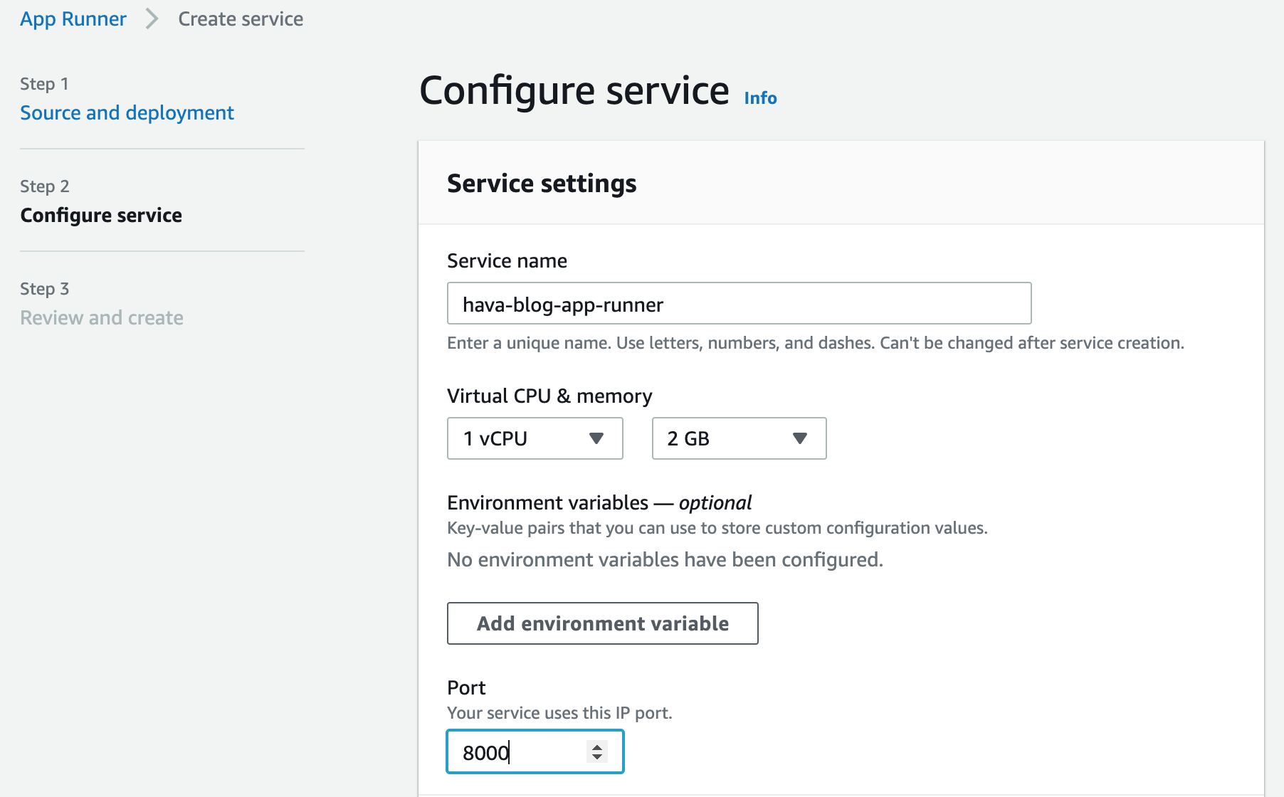The image size is (1284, 797).
Task: Click Add environment variable button
Action: point(602,623)
